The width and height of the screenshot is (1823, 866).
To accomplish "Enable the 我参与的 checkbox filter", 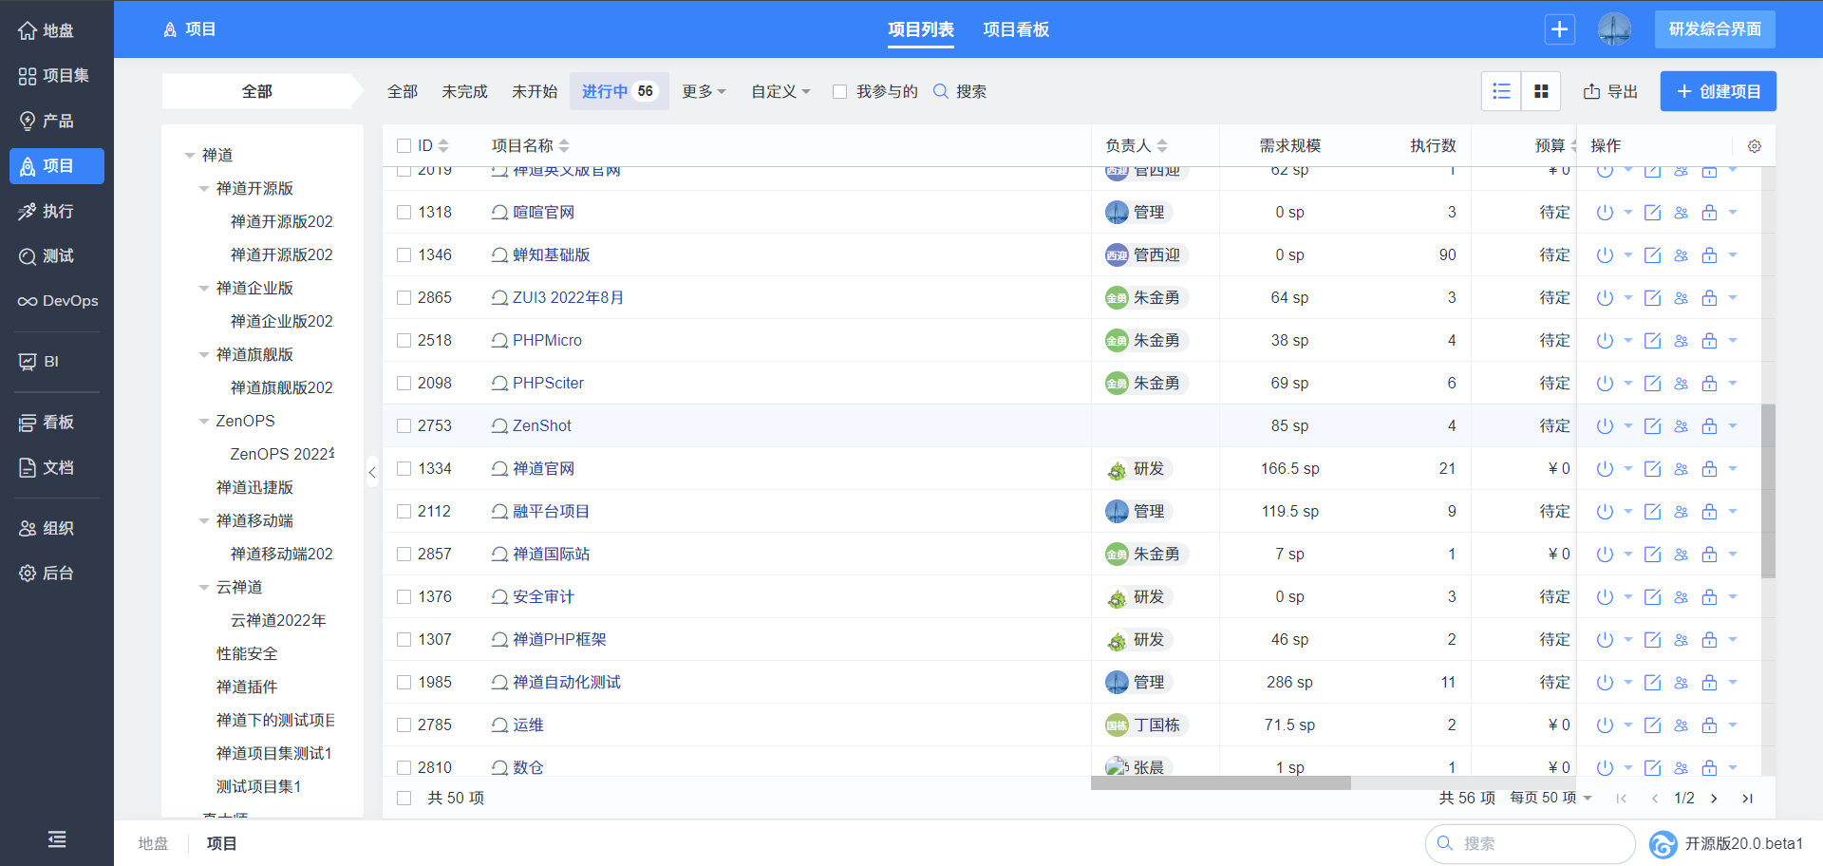I will click(x=839, y=92).
